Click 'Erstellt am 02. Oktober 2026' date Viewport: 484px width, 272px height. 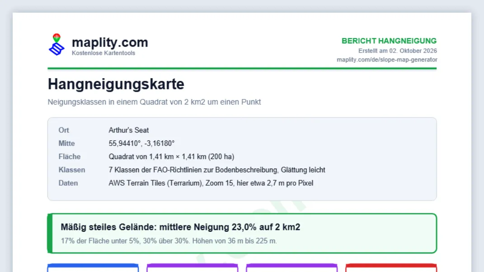tap(398, 51)
